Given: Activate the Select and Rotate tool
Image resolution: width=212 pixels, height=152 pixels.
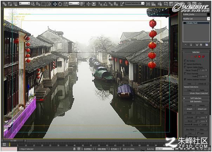Looking at the screenshot, I should (60, 4).
